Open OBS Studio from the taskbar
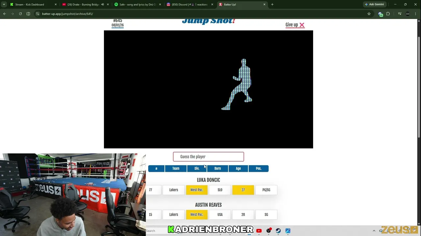The image size is (421, 236). [269, 231]
